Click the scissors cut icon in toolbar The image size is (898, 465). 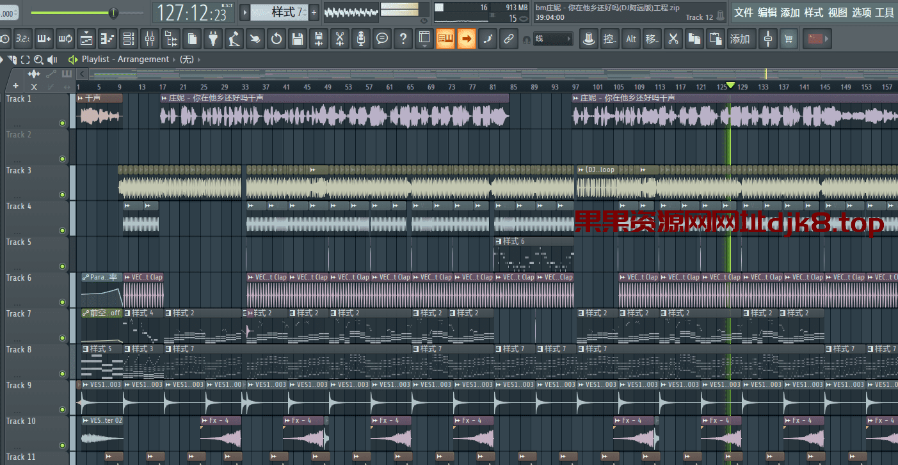340,40
